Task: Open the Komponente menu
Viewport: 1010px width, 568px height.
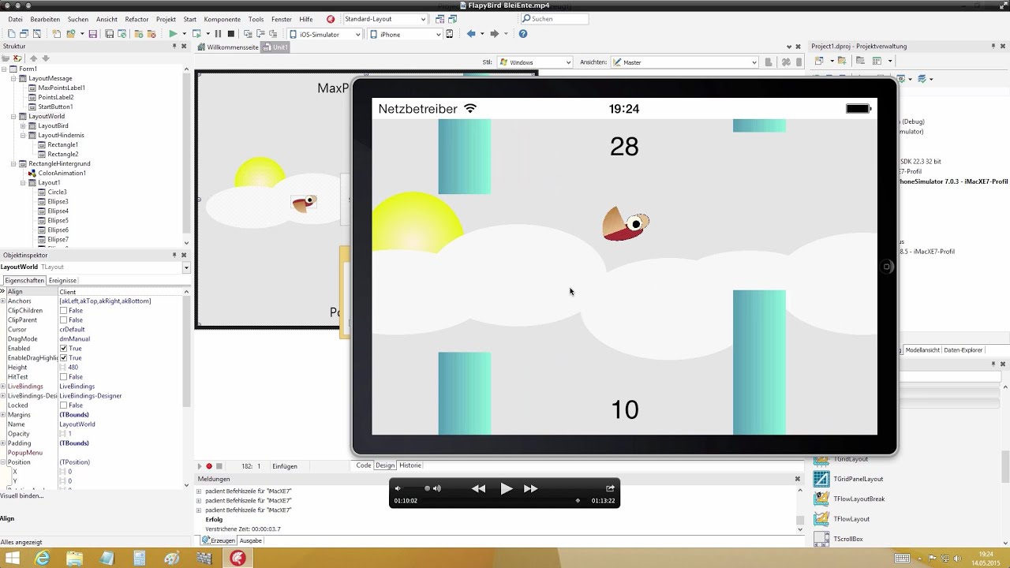Action: [222, 19]
